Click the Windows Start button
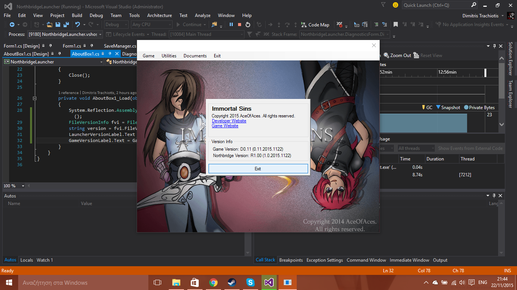Viewport: 517px width, 290px height. [x=9, y=282]
